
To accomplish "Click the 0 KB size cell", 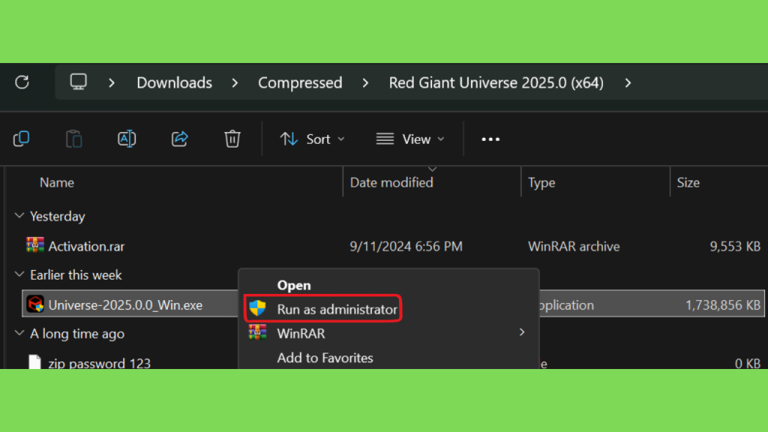I will [748, 363].
